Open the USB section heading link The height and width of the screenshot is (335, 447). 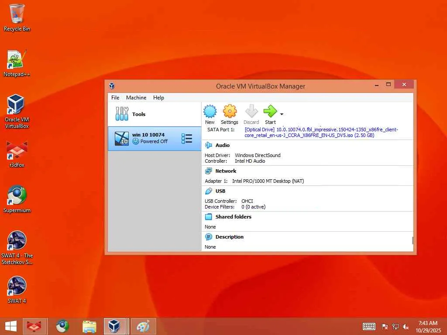point(220,191)
